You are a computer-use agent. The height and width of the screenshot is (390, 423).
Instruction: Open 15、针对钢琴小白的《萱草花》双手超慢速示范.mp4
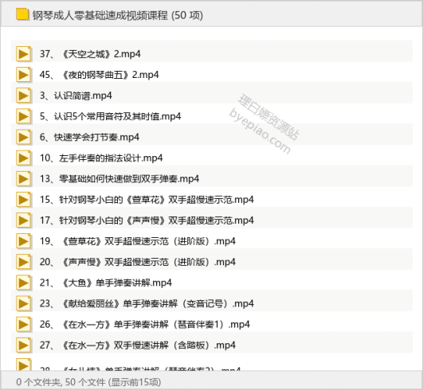click(147, 200)
